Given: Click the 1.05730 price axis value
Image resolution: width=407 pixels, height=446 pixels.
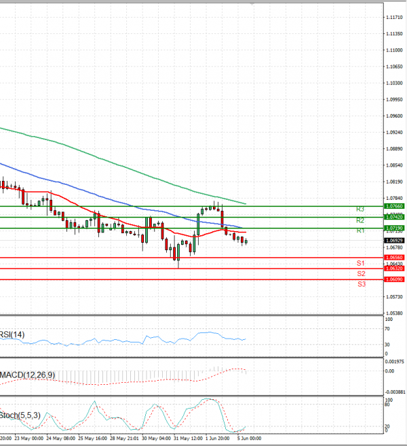Looking at the screenshot, I should coord(394,297).
